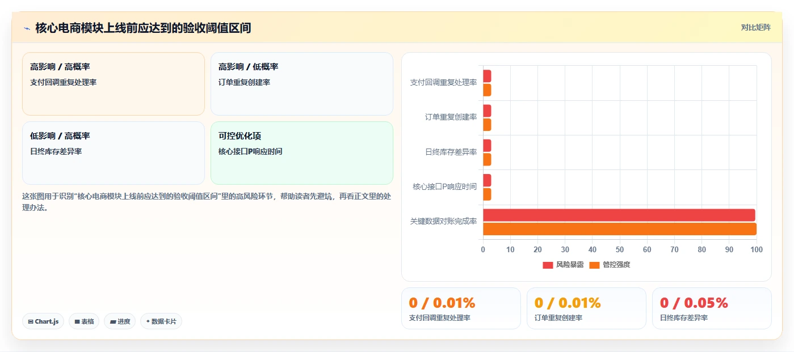Toggle the red 风险暴露 legend swatch

pyautogui.click(x=548, y=265)
